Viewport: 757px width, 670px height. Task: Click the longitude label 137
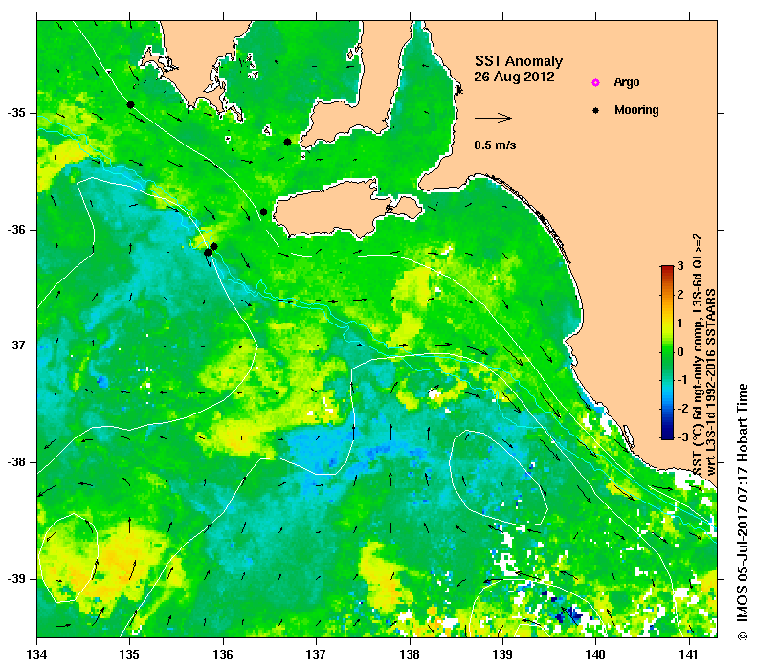316,655
